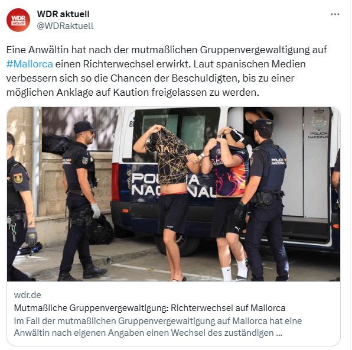Click the wdr.de source domain label
Image resolution: width=352 pixels, height=350 pixels.
[x=28, y=294]
